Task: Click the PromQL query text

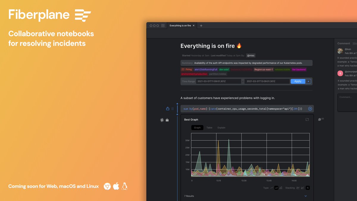Action: pos(243,109)
